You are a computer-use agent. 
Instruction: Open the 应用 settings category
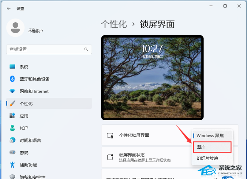pyautogui.click(x=49, y=116)
